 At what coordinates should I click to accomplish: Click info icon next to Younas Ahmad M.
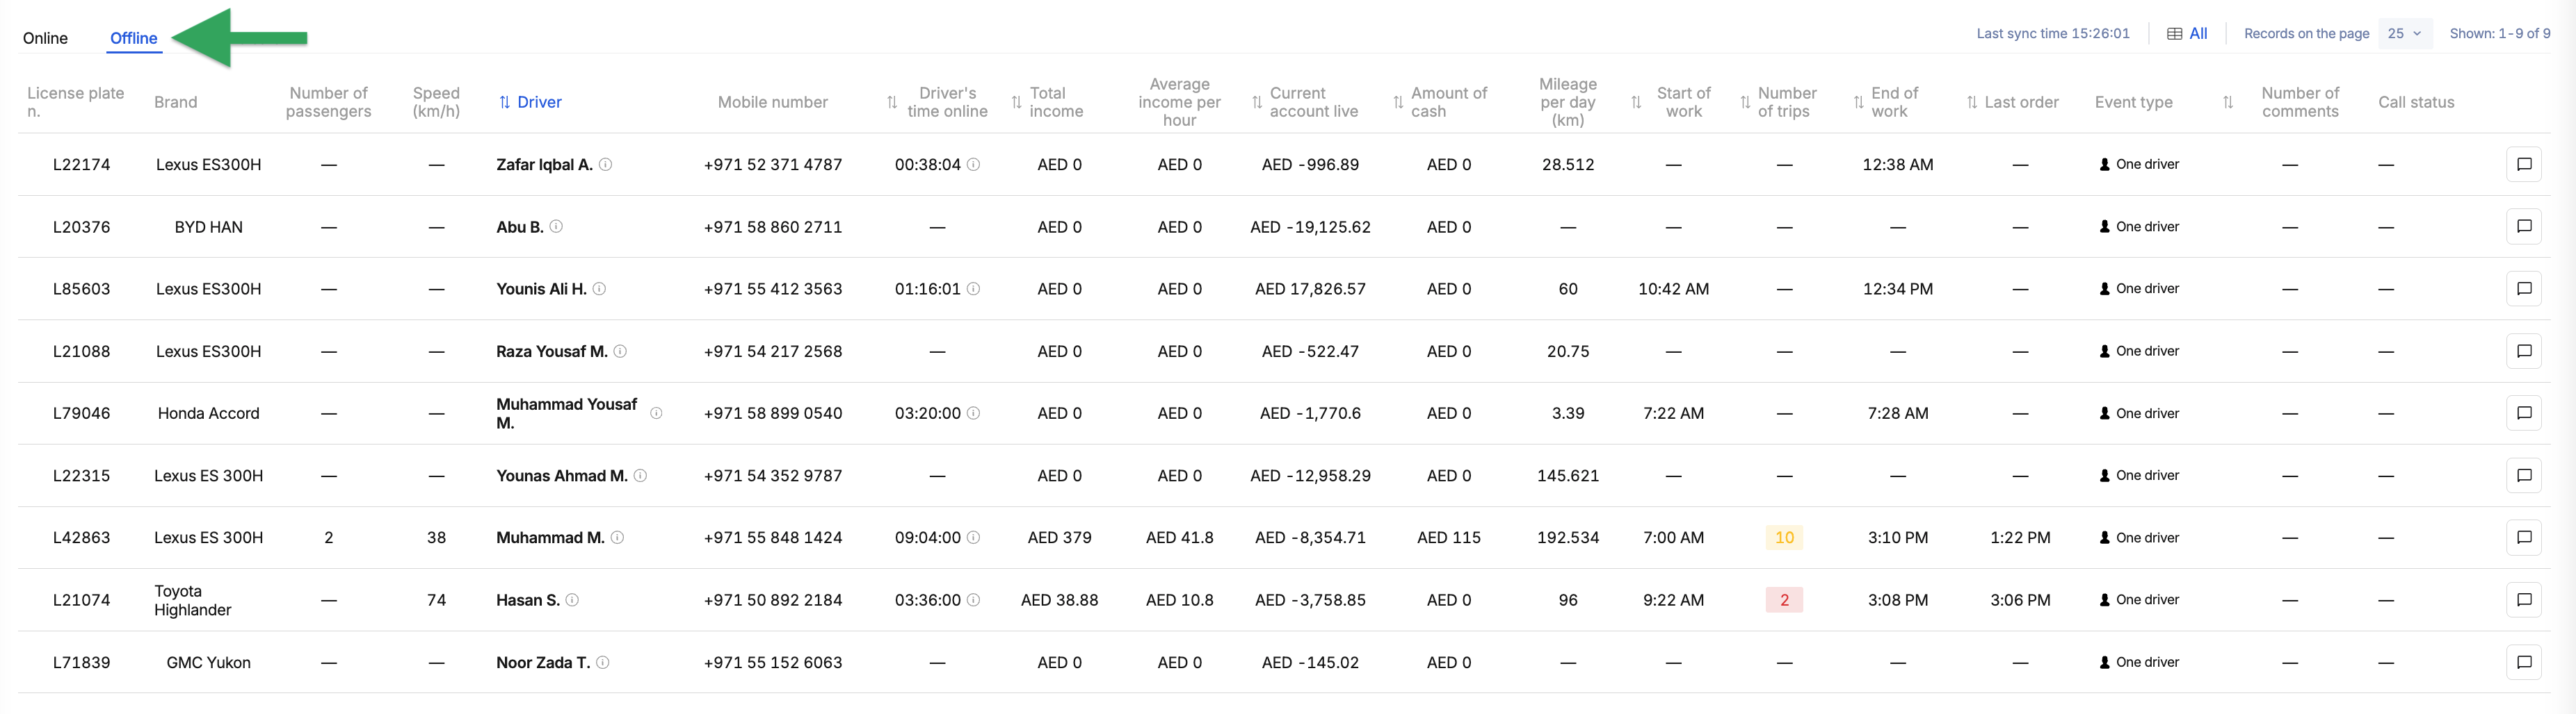641,475
